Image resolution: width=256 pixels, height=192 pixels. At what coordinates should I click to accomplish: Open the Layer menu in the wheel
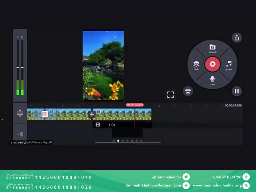[196, 65]
